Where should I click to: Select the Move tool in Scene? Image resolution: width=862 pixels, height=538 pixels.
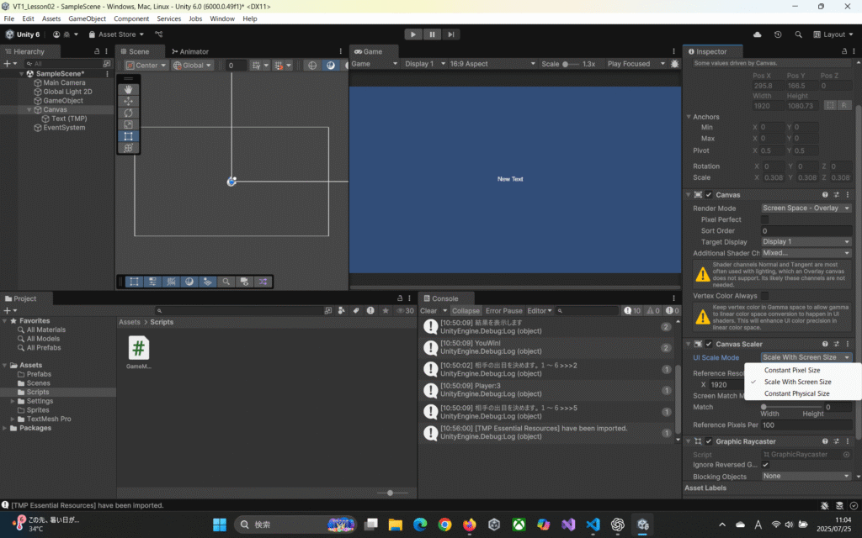128,101
